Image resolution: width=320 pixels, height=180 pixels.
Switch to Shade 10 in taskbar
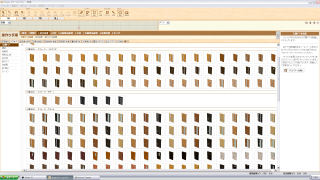click(x=32, y=177)
